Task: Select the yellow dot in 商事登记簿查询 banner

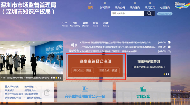Action: 164,74
